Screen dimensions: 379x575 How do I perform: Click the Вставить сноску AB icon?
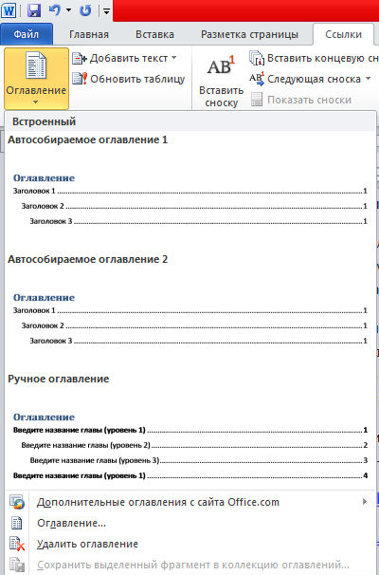pyautogui.click(x=221, y=66)
